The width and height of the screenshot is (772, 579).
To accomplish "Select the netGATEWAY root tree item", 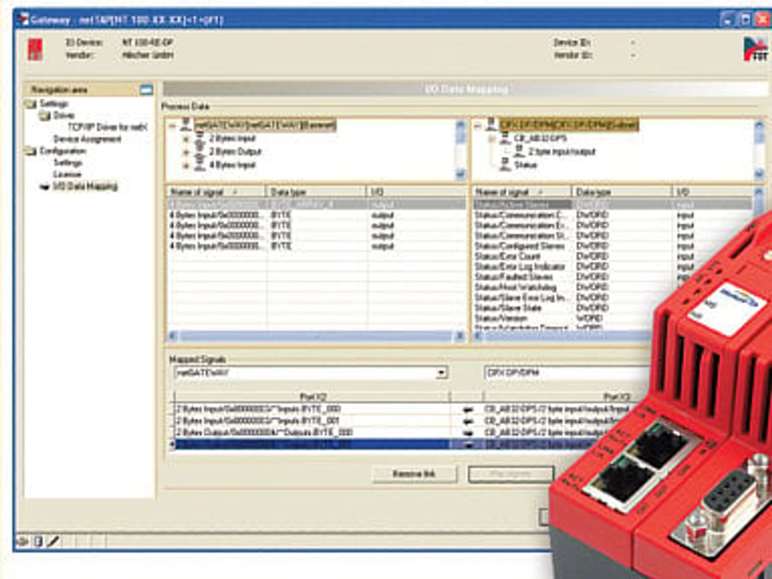I will coord(265,125).
